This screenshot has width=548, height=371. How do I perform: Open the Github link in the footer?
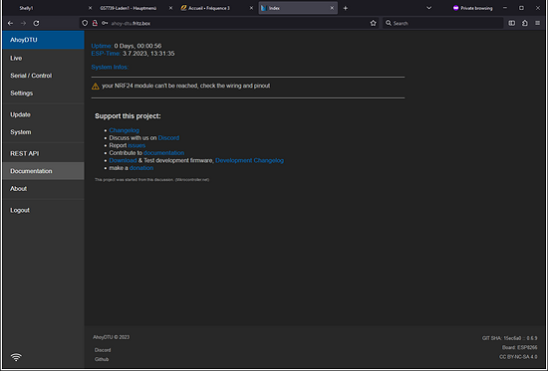[x=102, y=359]
